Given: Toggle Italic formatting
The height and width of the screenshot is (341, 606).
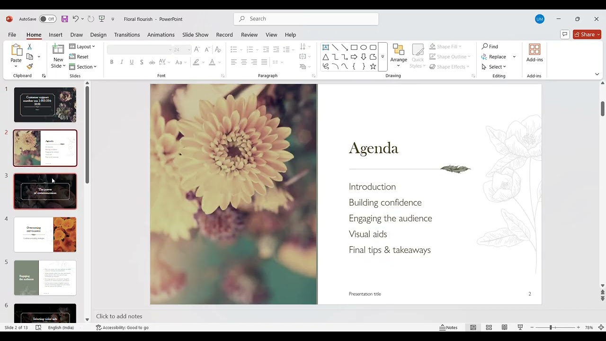Looking at the screenshot, I should 122,62.
